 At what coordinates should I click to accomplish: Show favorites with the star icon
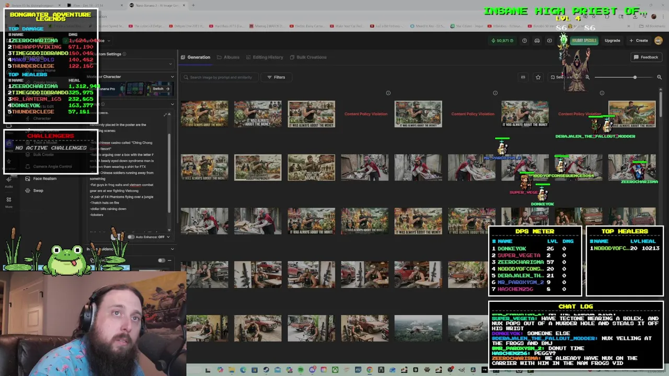[x=538, y=77]
